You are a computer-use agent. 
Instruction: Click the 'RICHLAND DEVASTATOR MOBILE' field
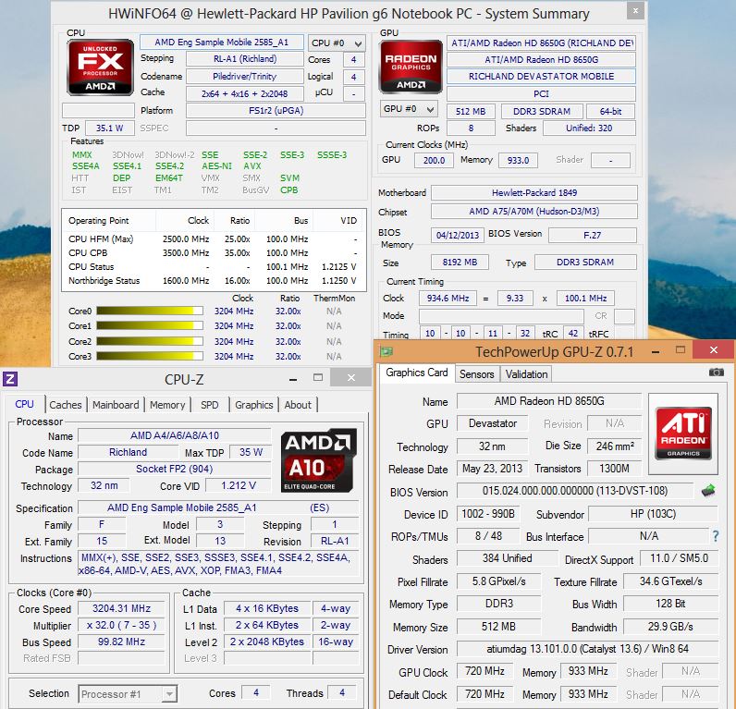(x=541, y=77)
